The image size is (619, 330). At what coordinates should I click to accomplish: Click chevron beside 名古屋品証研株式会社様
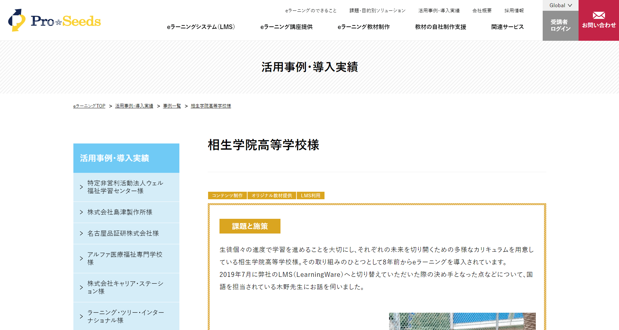pyautogui.click(x=81, y=233)
